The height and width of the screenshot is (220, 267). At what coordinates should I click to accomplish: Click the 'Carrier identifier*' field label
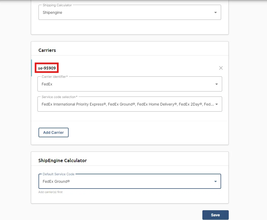[x=55, y=77]
